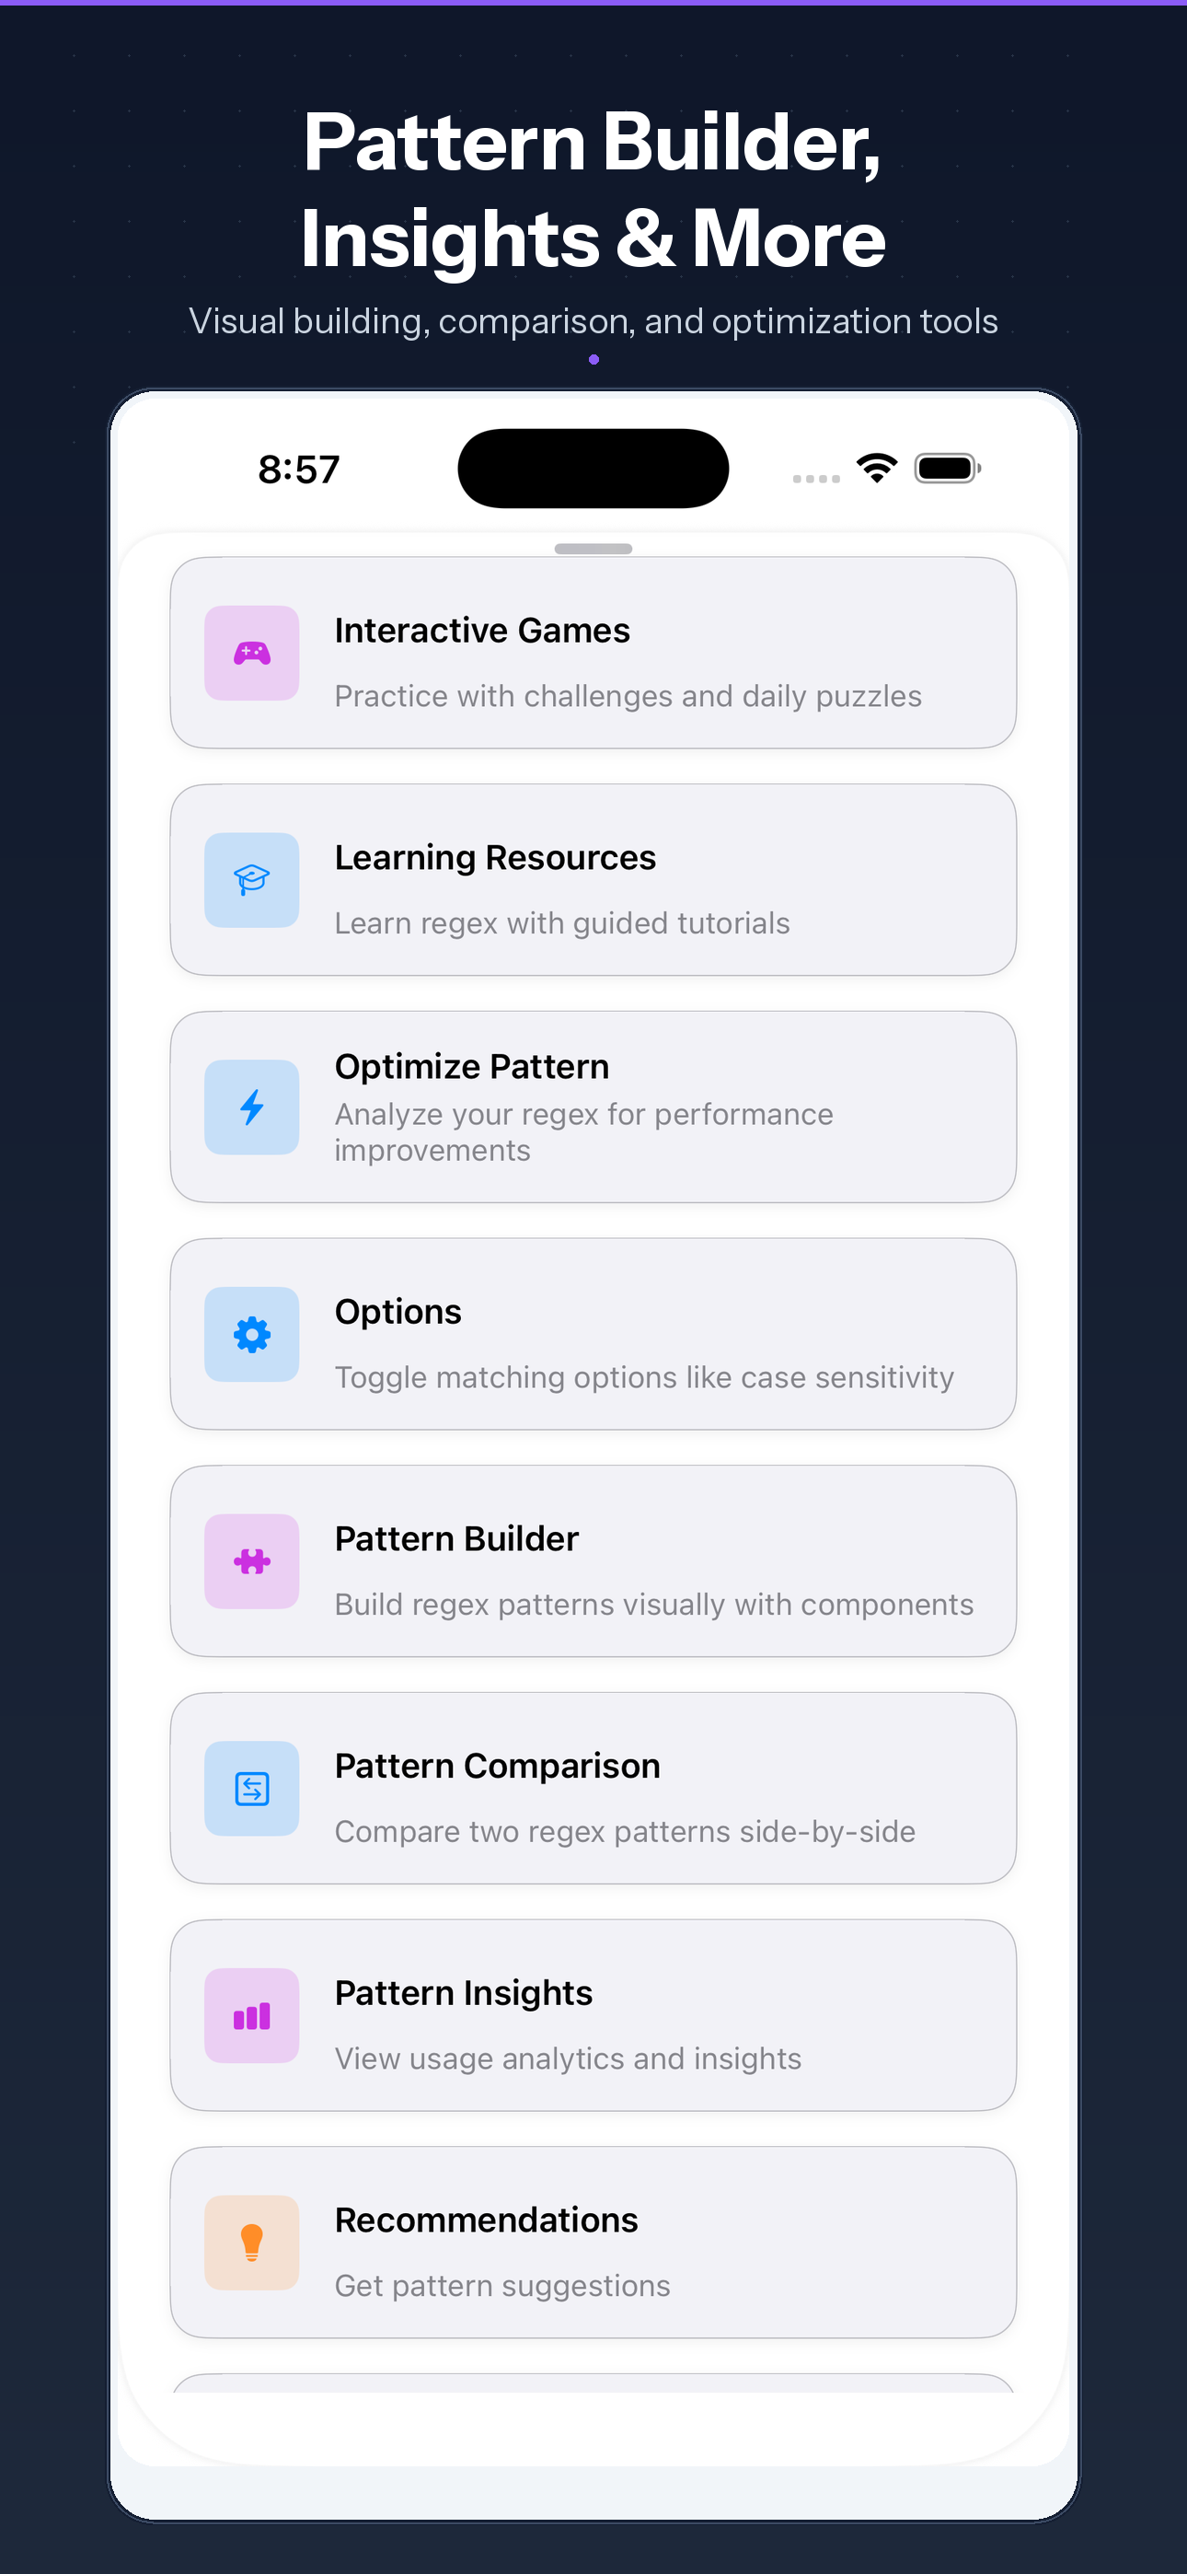The width and height of the screenshot is (1187, 2574).
Task: Open matching Options settings
Action: click(x=593, y=1335)
